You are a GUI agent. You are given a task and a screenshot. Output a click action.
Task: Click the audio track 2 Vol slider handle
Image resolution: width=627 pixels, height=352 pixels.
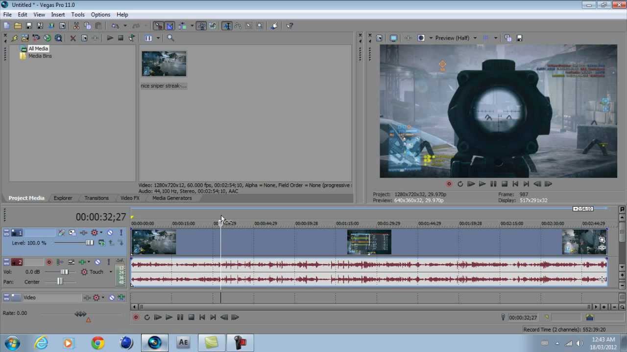point(64,272)
